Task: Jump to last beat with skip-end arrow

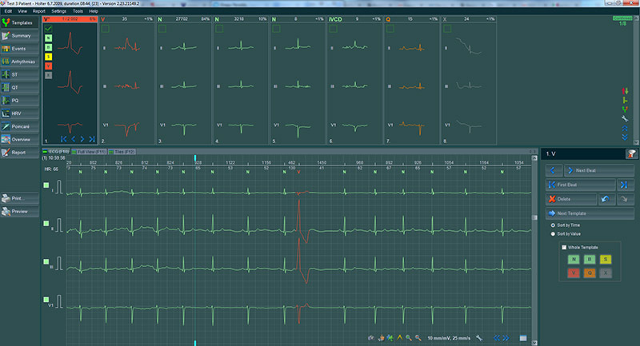Action: point(622,185)
